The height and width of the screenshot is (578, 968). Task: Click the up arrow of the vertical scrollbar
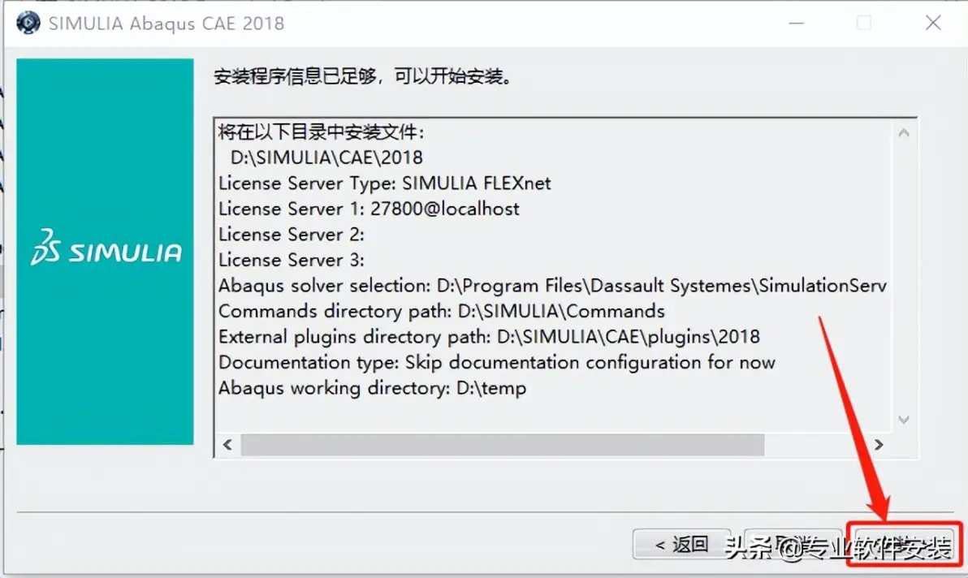904,132
